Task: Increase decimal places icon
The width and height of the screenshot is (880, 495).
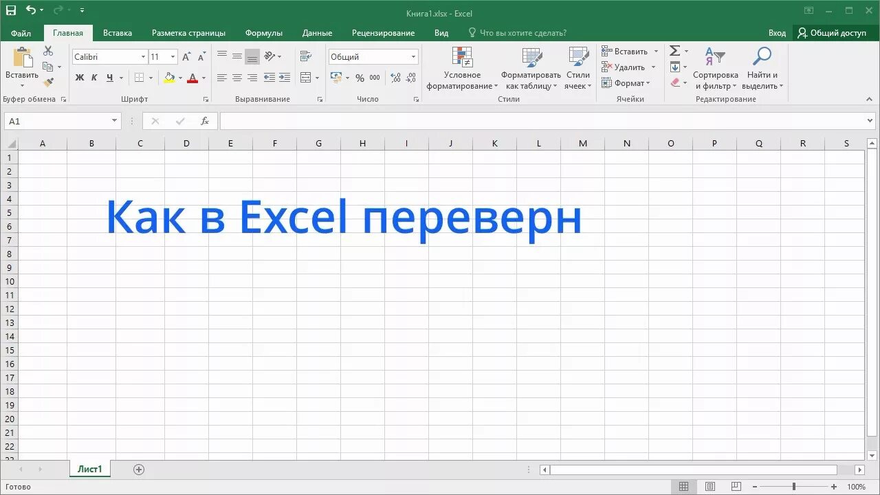Action: (395, 78)
